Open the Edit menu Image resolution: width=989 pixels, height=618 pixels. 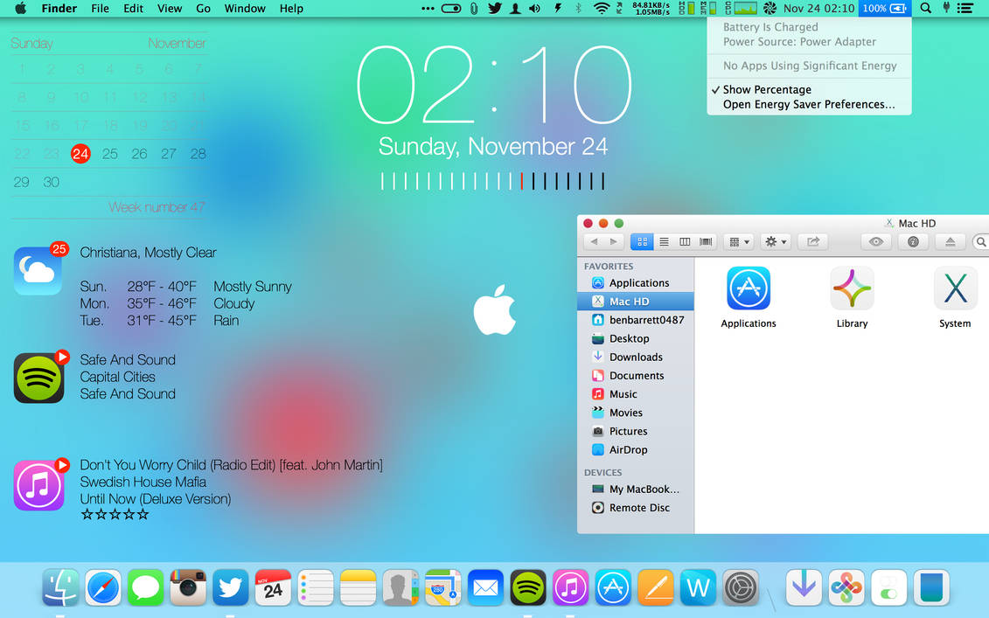[x=133, y=8]
